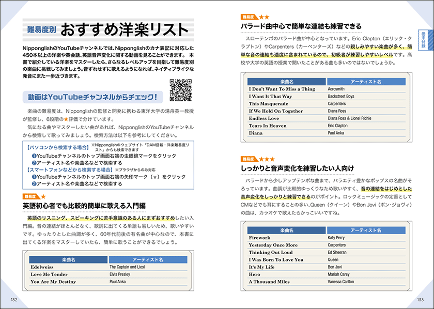434x309 pixels.
Task: Select the two-star 難易度 badge
Action: click(x=255, y=17)
